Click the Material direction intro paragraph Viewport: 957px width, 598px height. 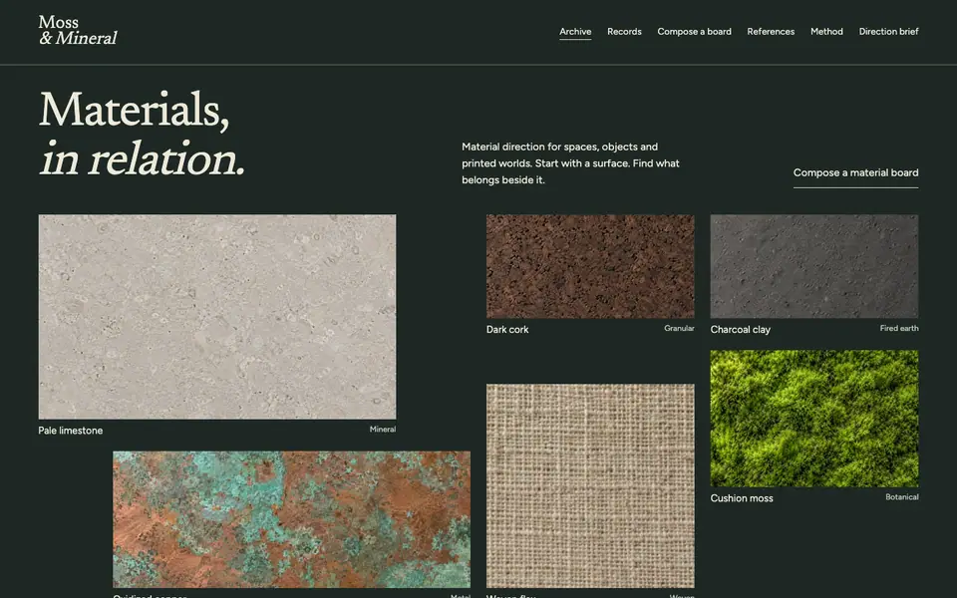[x=570, y=163]
